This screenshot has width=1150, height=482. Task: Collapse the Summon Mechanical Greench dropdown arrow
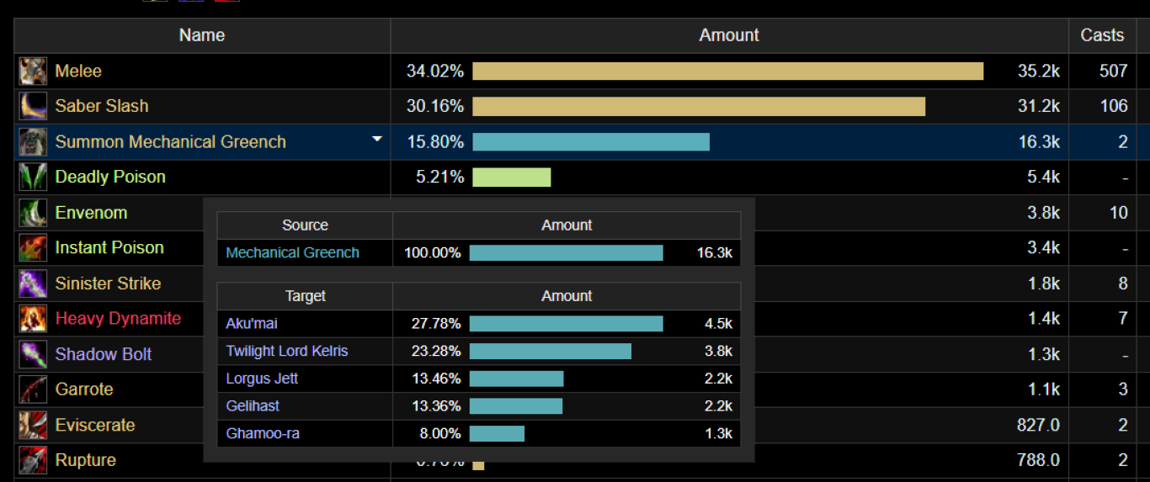tap(377, 139)
